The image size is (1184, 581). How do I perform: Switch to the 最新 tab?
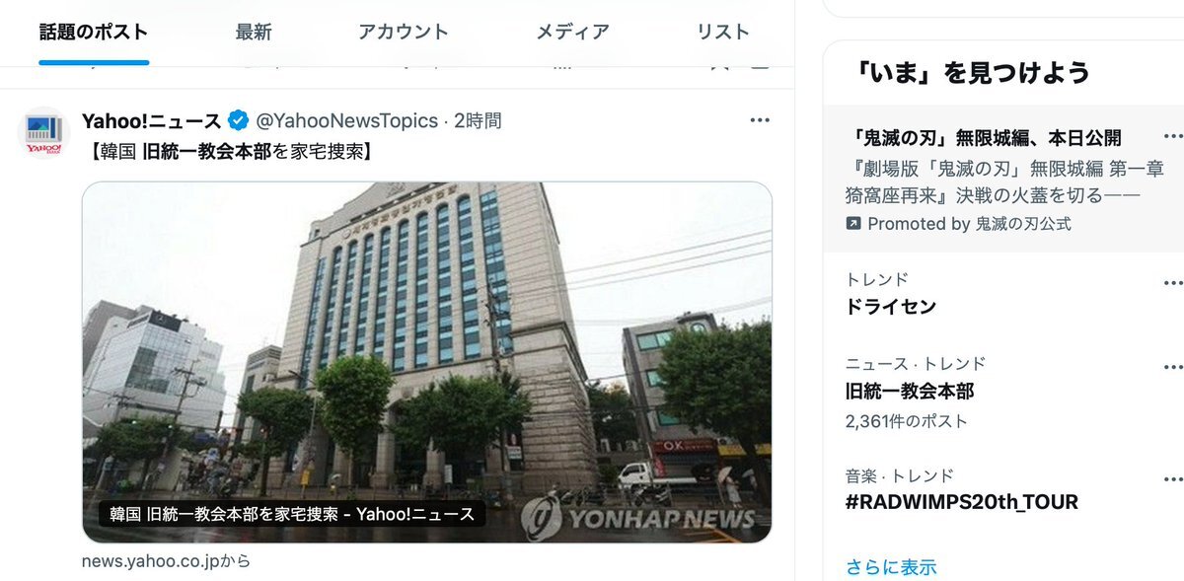[x=254, y=32]
